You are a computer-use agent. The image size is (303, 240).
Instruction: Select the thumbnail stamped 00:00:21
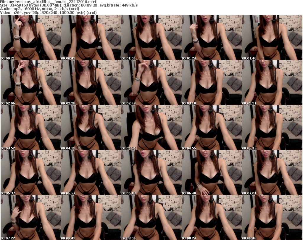[31, 38]
